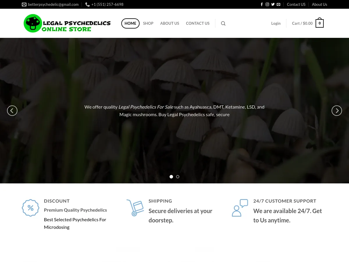Follow the store on Facebook
349x262 pixels.
(x=261, y=4)
